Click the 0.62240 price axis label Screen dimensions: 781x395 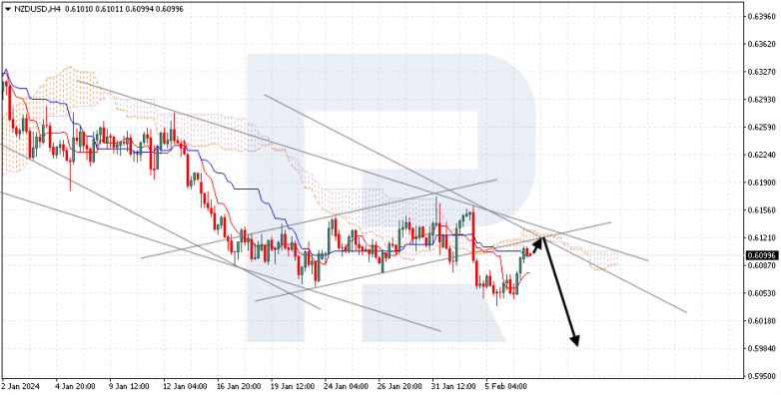point(762,155)
